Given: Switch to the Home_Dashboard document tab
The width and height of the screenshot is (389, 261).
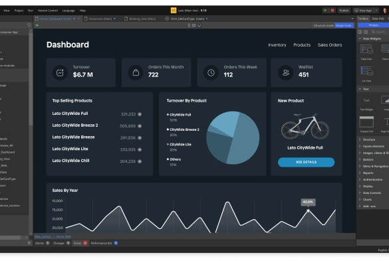Looking at the screenshot, I should 55,19.
